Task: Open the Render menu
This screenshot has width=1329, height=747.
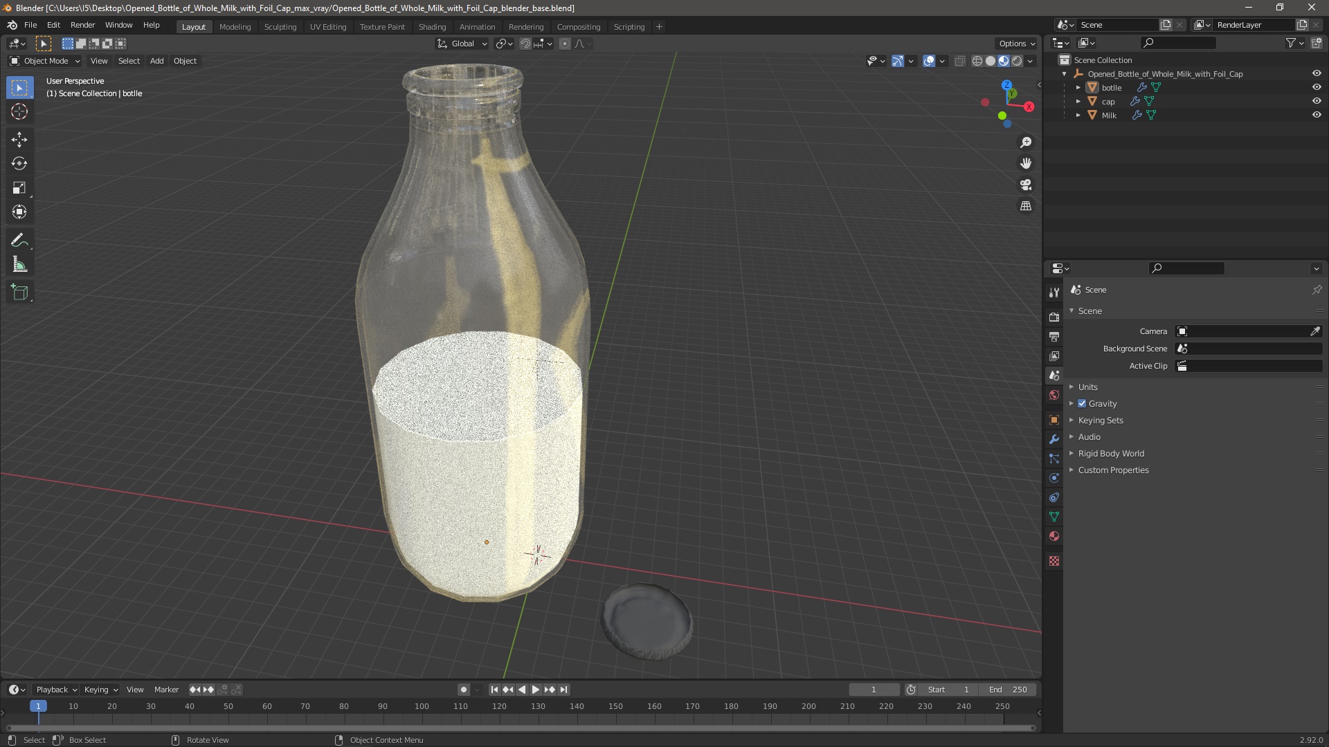Action: coord(82,25)
